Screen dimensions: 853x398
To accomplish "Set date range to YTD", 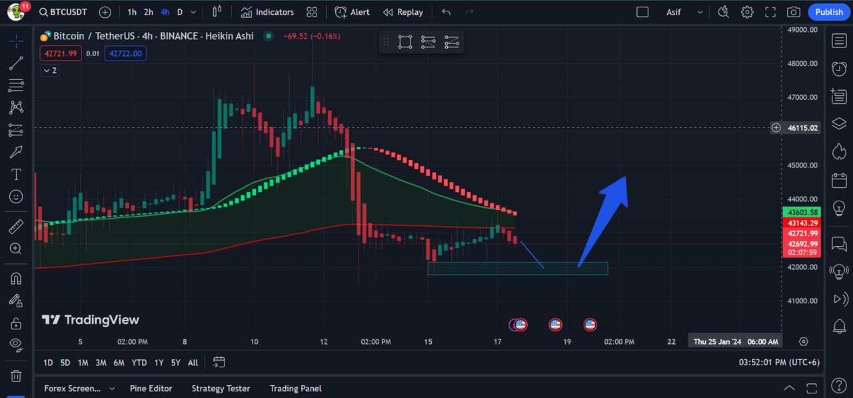I will click(x=139, y=363).
